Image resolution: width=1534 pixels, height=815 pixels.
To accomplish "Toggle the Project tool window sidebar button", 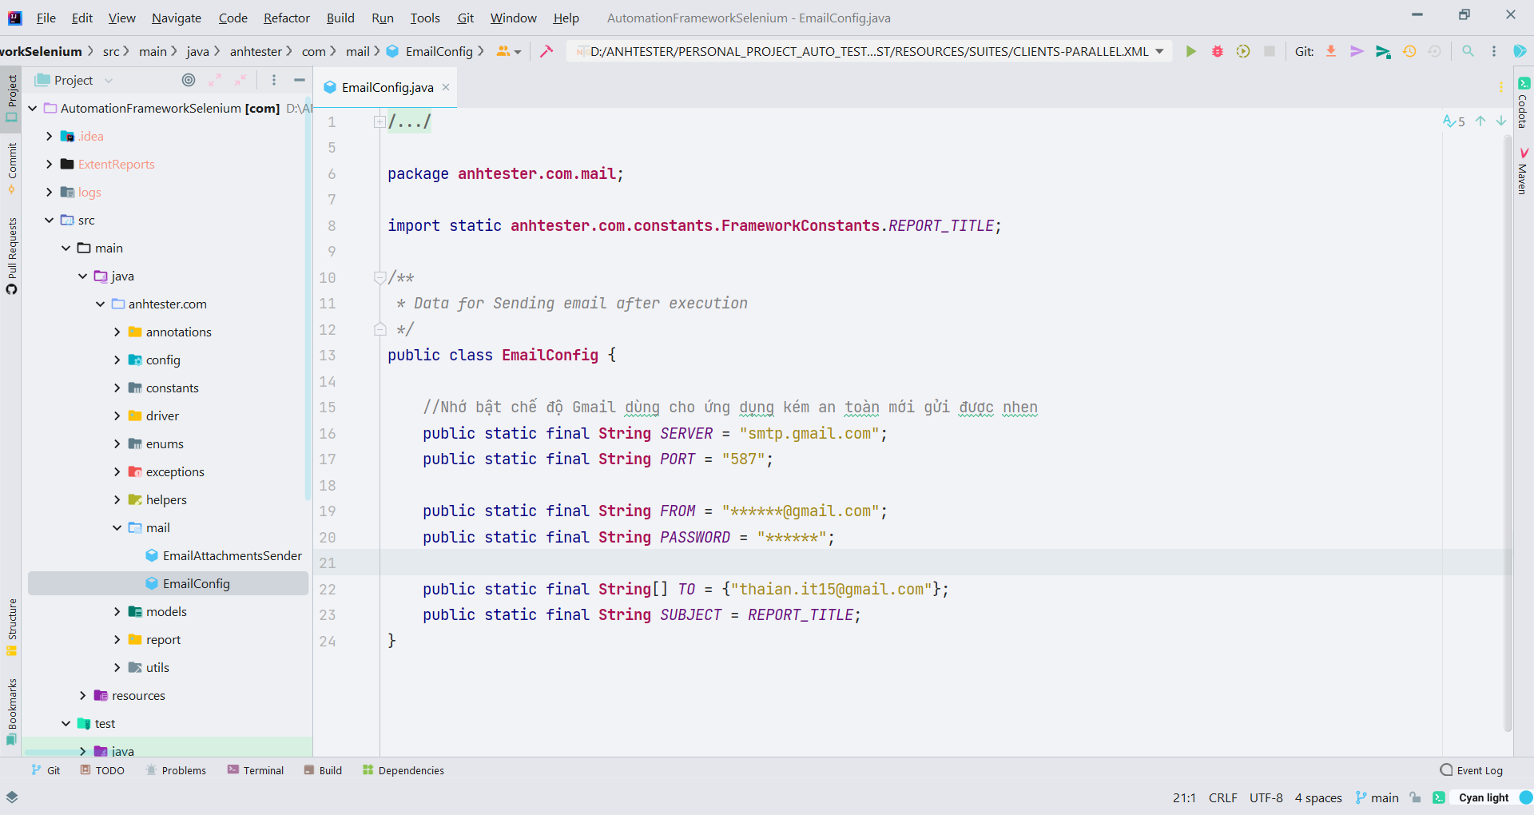I will (11, 96).
